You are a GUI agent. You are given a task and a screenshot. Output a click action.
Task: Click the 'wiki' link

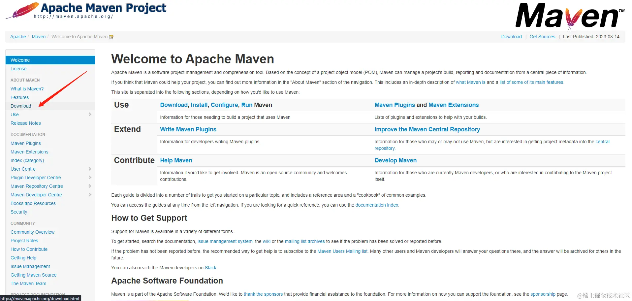(x=267, y=241)
